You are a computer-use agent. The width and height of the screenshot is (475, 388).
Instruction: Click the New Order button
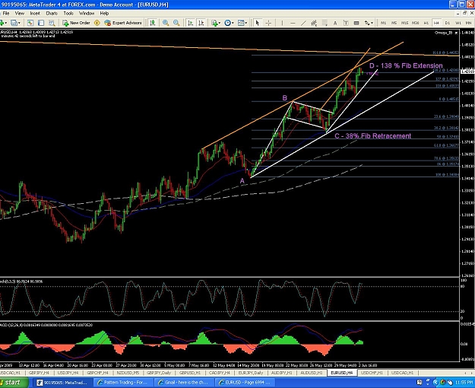(76, 23)
